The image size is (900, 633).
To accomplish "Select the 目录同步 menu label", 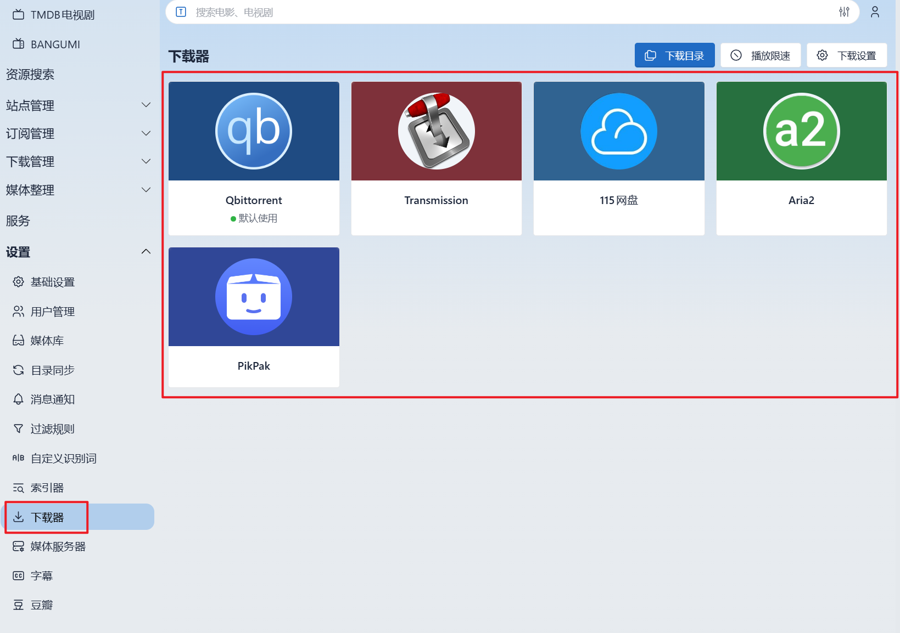I will (53, 370).
